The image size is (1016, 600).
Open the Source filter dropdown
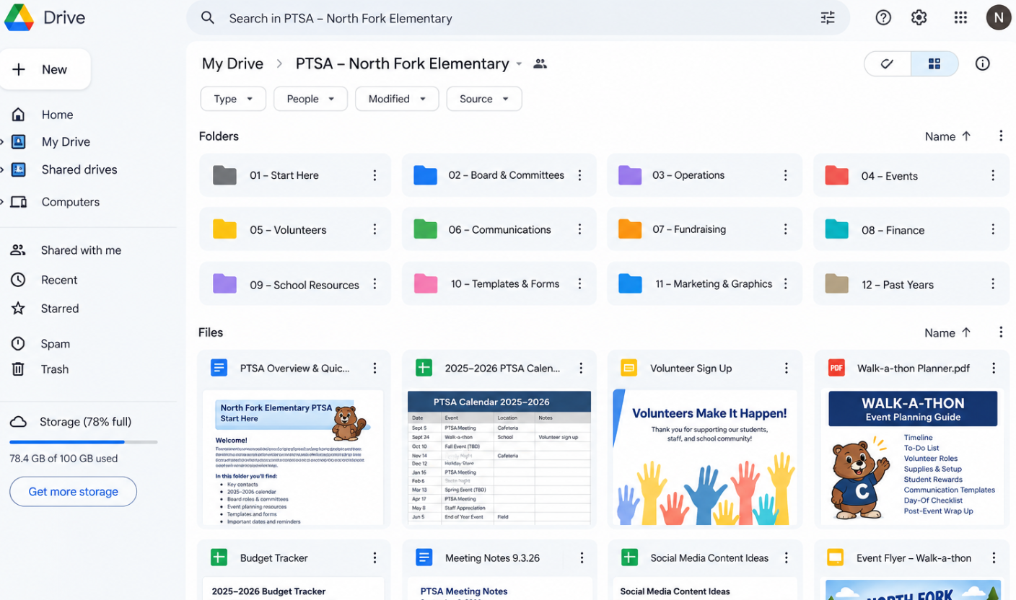point(484,99)
